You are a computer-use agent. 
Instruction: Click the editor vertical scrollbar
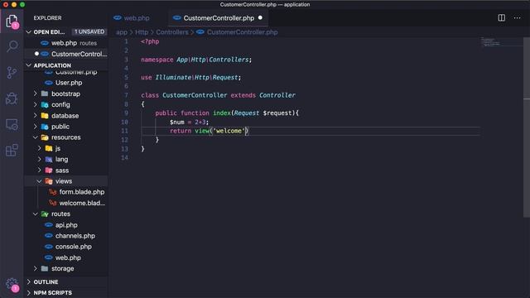527,127
